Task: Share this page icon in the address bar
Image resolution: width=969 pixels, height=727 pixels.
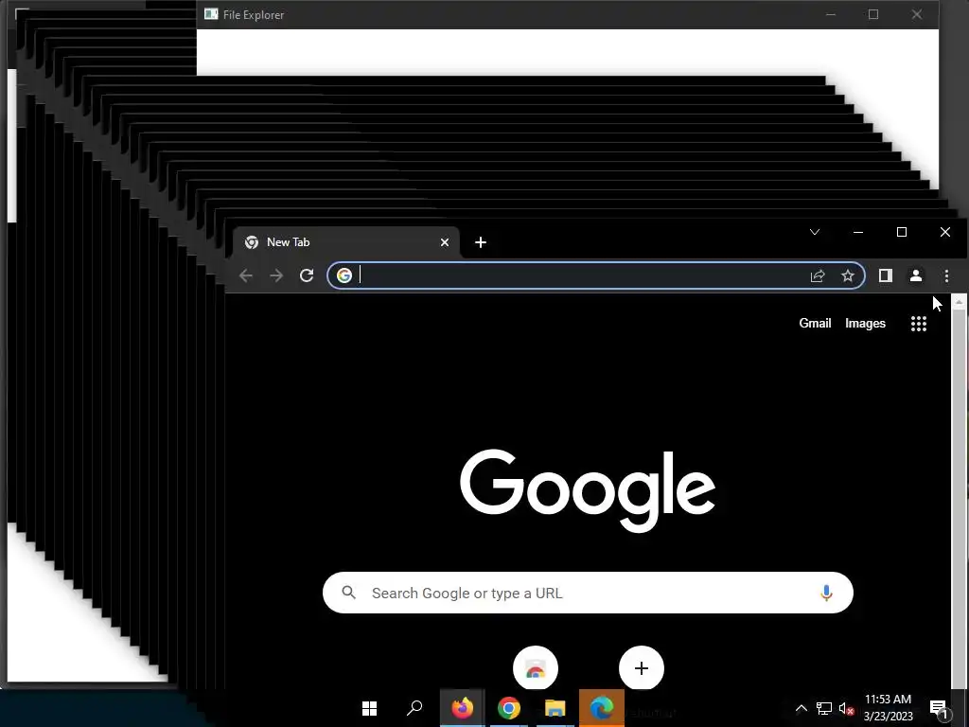Action: [x=818, y=275]
